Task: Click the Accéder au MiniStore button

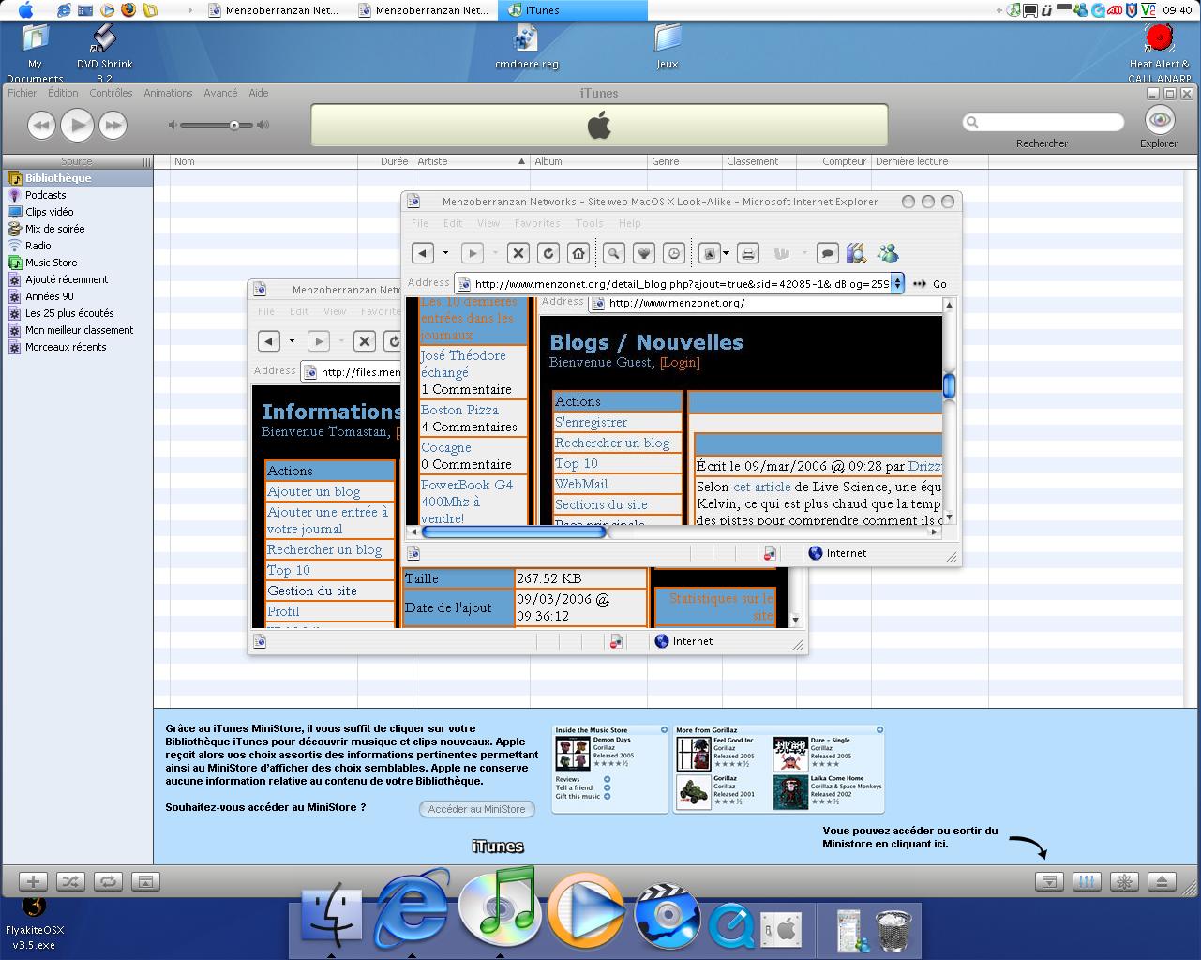Action: [476, 809]
